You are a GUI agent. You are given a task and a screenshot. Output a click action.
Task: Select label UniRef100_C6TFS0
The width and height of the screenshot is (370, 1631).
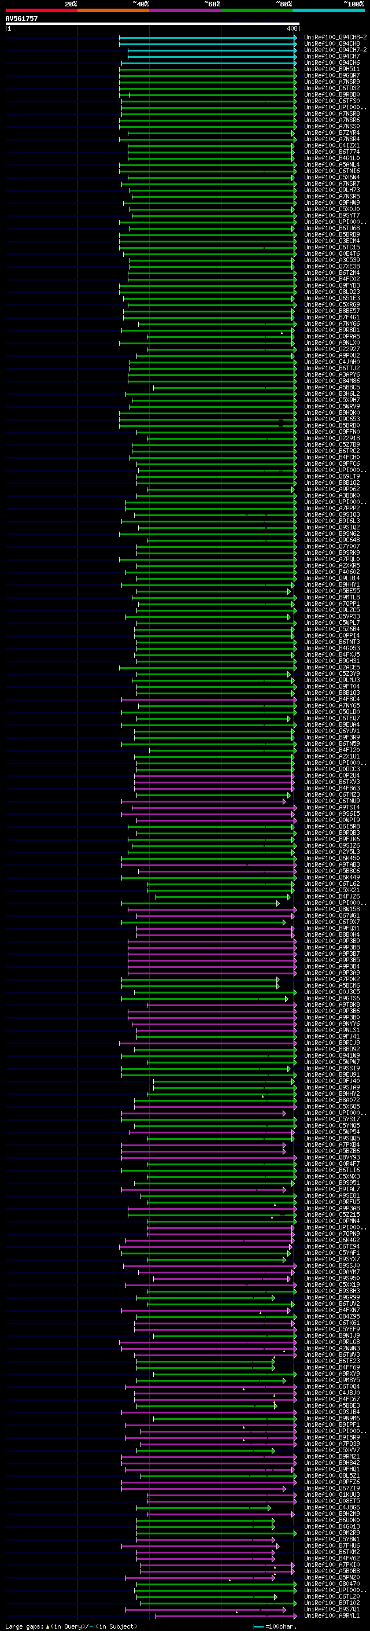click(x=332, y=101)
